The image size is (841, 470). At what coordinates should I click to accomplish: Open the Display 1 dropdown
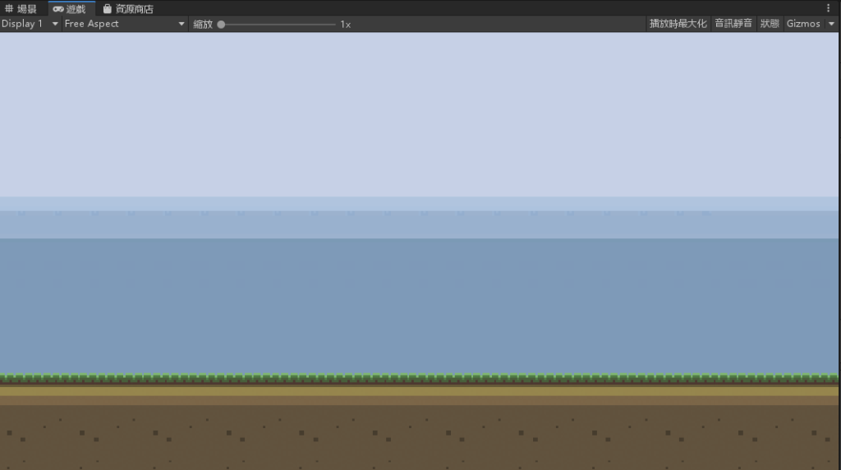pos(30,24)
